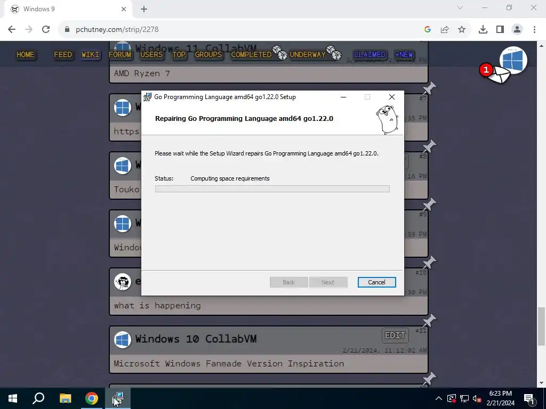Click 'AMD Ryzen 7' post text
The image size is (546, 409).
[142, 73]
